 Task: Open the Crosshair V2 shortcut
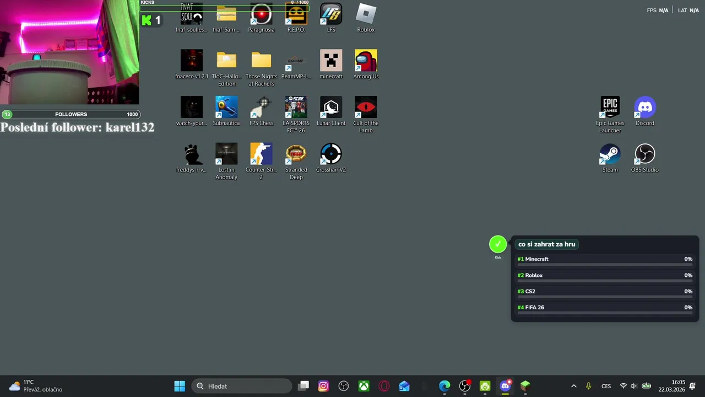point(331,158)
